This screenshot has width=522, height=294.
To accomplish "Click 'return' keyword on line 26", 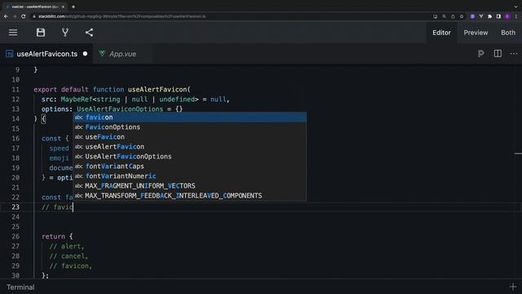I will coord(53,236).
